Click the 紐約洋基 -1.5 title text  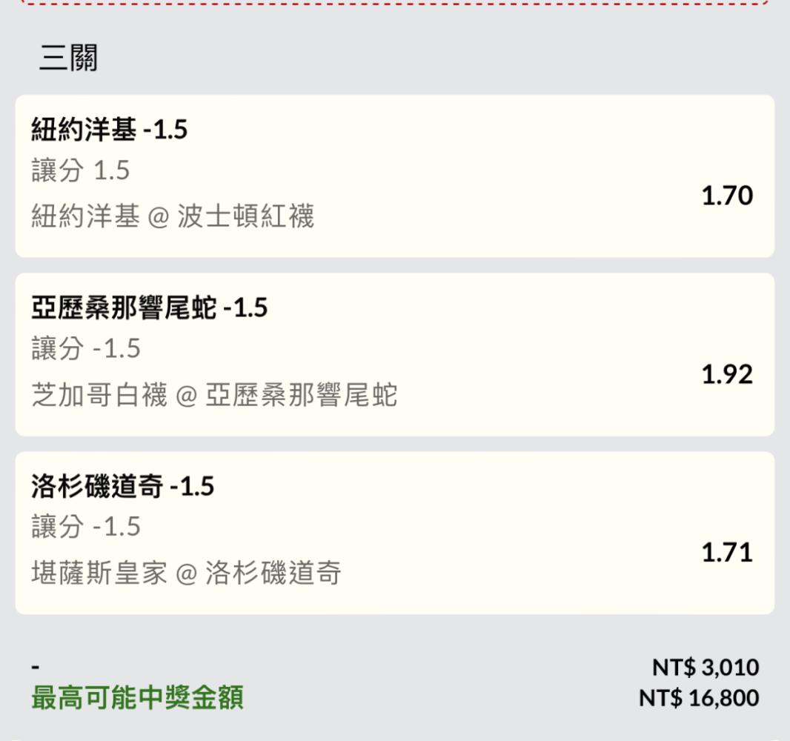coord(110,130)
